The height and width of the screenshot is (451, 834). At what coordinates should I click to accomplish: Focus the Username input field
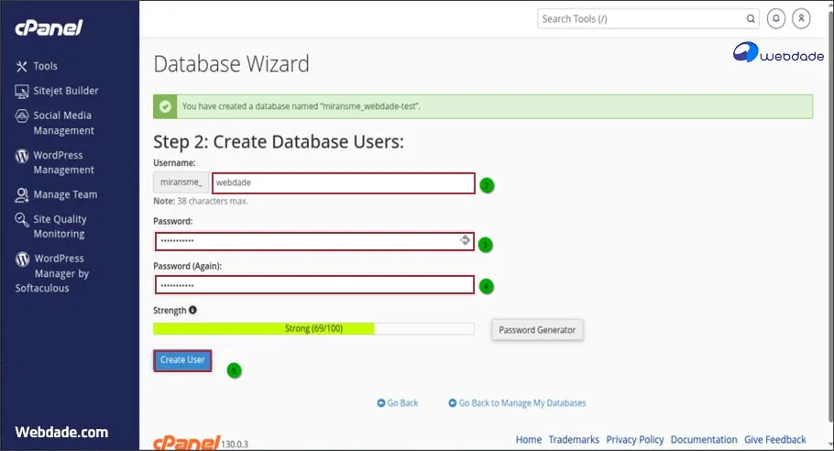[343, 183]
